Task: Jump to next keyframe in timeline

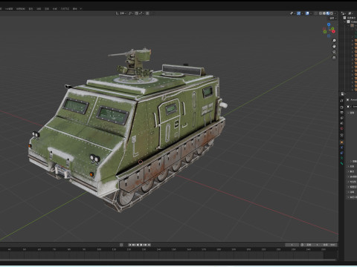Action: click(145, 245)
